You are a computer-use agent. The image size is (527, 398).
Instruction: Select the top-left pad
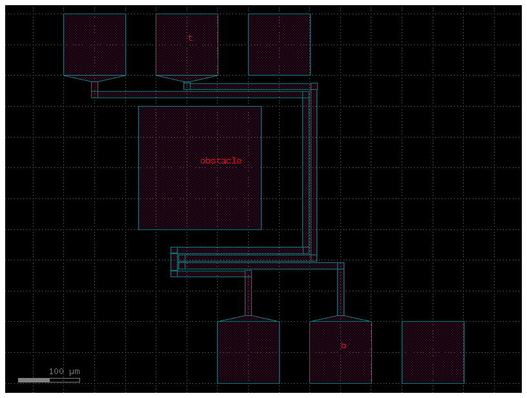coord(94,43)
